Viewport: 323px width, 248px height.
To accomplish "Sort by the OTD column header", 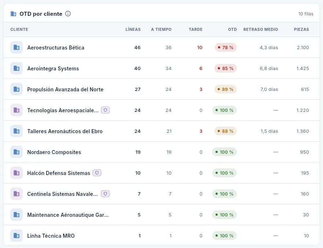I will [232, 29].
